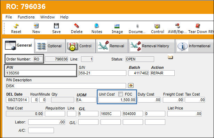214x138 pixels.
Task: Click the icon beside P/N Description field
Action: pos(131,86)
